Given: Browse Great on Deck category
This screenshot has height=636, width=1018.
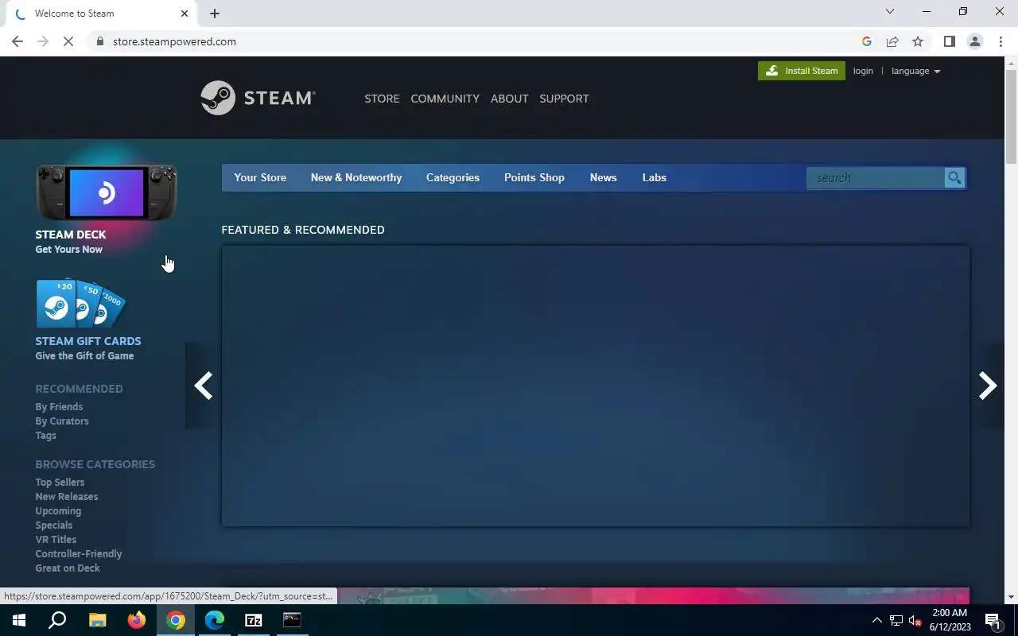Looking at the screenshot, I should coord(68,568).
